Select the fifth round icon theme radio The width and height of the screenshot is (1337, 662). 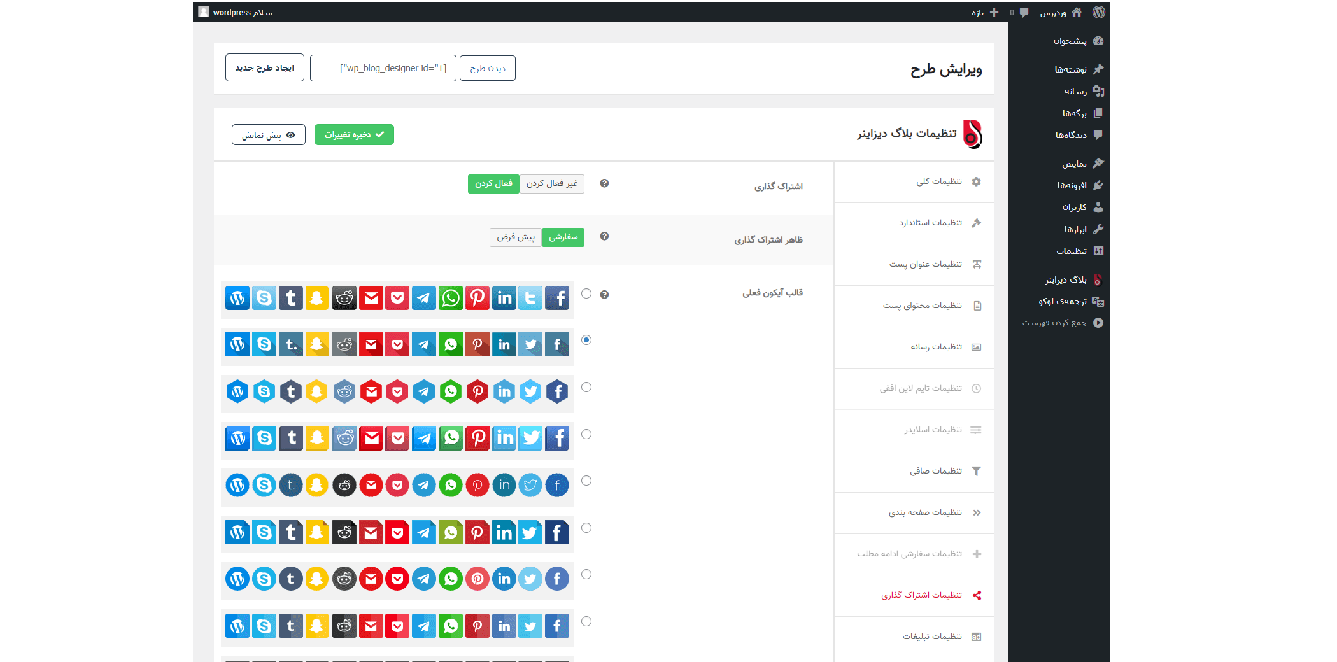click(586, 481)
